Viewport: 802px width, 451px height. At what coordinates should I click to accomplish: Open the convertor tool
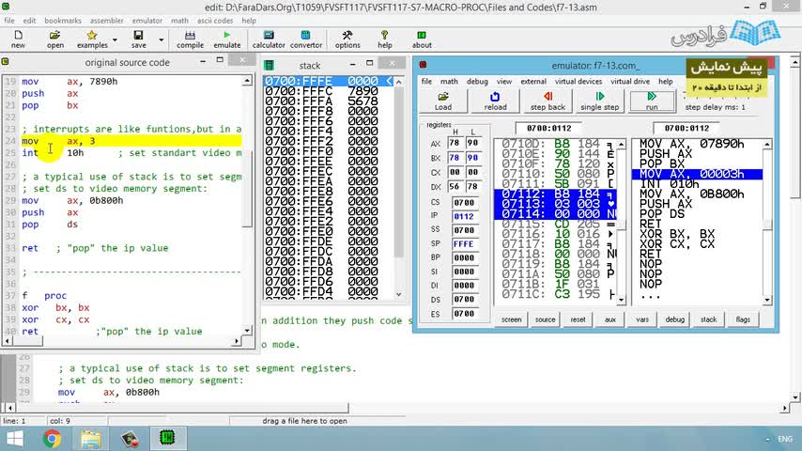pos(306,39)
